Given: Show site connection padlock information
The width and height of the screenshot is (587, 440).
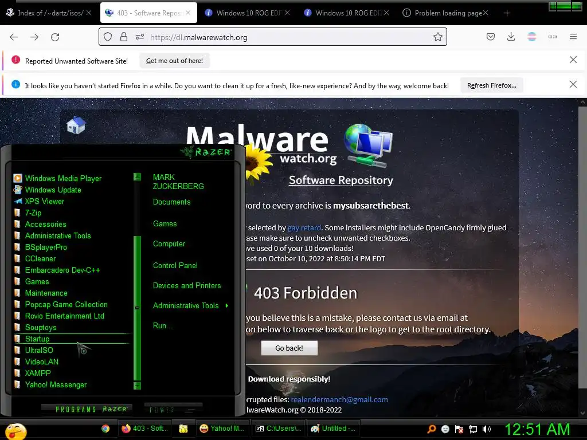Looking at the screenshot, I should pyautogui.click(x=124, y=37).
